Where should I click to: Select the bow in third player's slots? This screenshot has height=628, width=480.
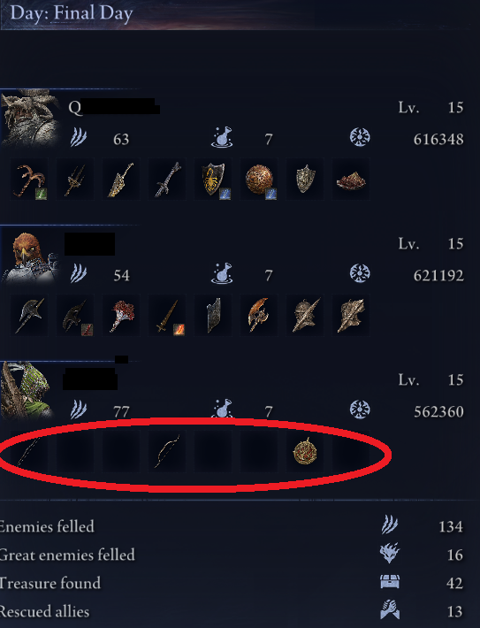click(x=167, y=451)
